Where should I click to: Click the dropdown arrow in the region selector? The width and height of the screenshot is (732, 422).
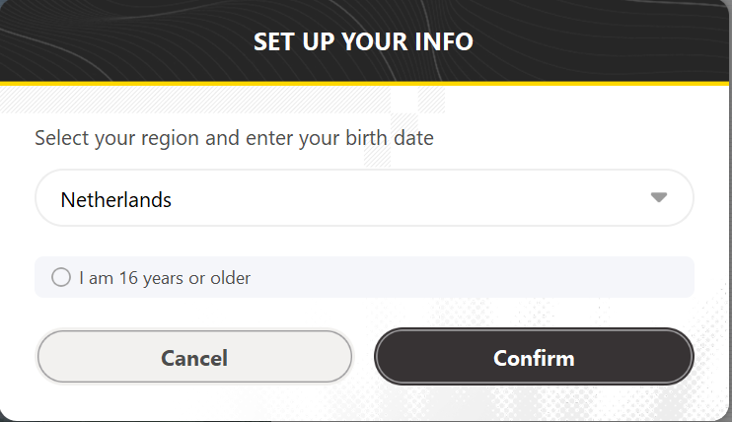(659, 198)
